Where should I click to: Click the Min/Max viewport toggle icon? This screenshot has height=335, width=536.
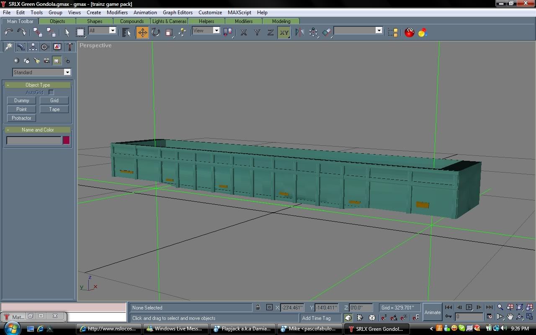click(530, 317)
